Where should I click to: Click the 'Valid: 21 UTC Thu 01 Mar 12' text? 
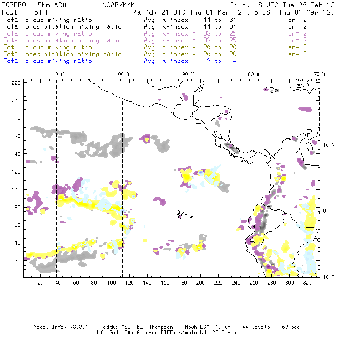(188, 12)
